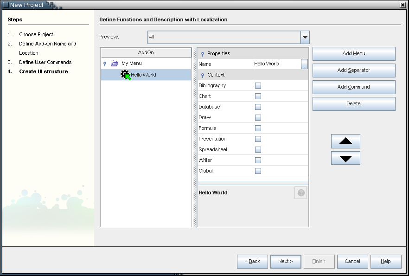Click the My Menu folder icon
Screen dimensions: 409x276
point(115,64)
